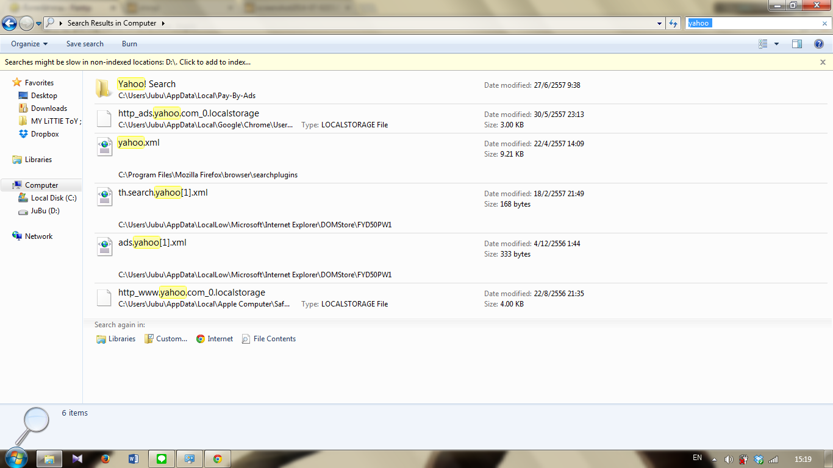Open Local Disk (C:)
Screen dimensions: 833x468
(54, 198)
